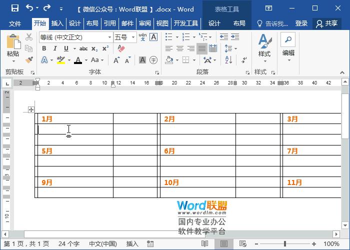
Task: Open macro recording status icon
Action: click(x=150, y=244)
